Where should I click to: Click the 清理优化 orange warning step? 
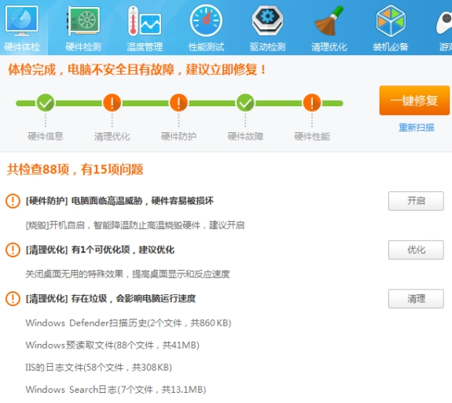pos(112,103)
